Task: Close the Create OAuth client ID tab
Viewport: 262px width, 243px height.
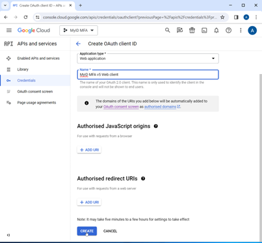Action: (70, 5)
